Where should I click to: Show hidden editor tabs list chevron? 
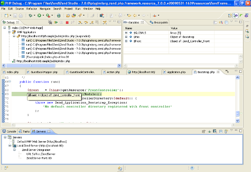tap(227, 71)
